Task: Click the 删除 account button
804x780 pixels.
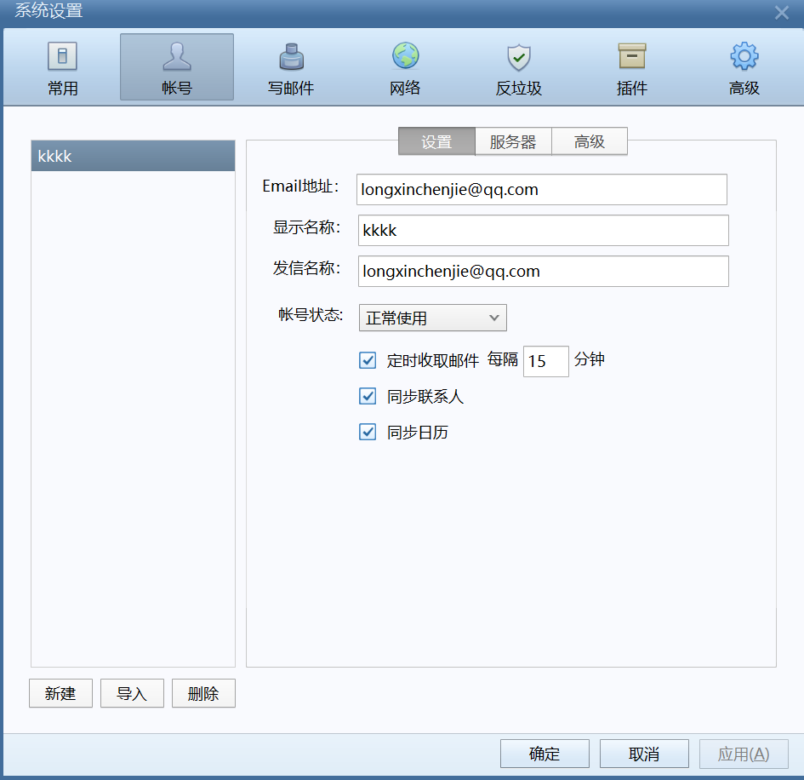Action: pos(203,693)
